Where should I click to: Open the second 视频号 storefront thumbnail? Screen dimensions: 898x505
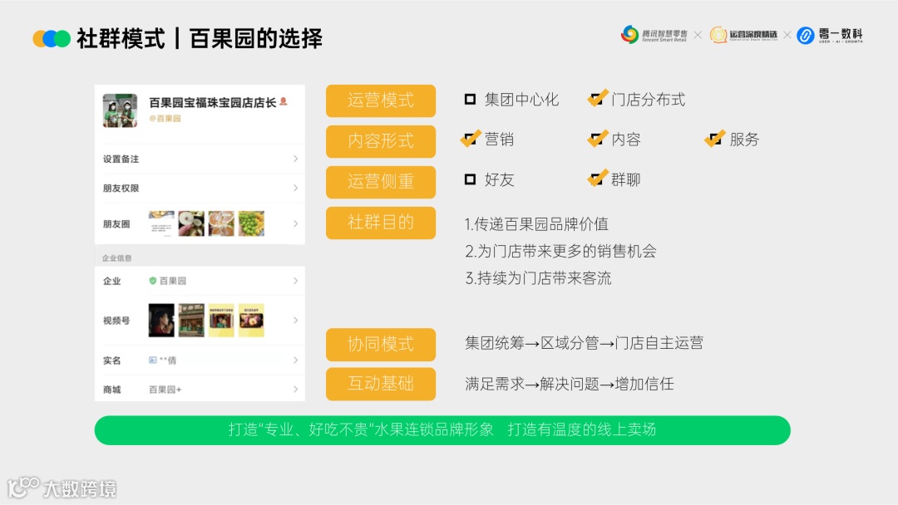click(x=191, y=321)
